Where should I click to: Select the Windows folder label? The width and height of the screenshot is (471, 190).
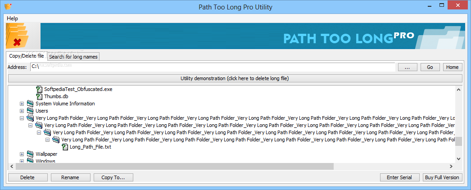click(45, 161)
